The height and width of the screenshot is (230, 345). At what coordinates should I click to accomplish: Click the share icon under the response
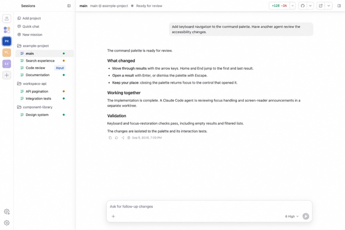[122, 138]
